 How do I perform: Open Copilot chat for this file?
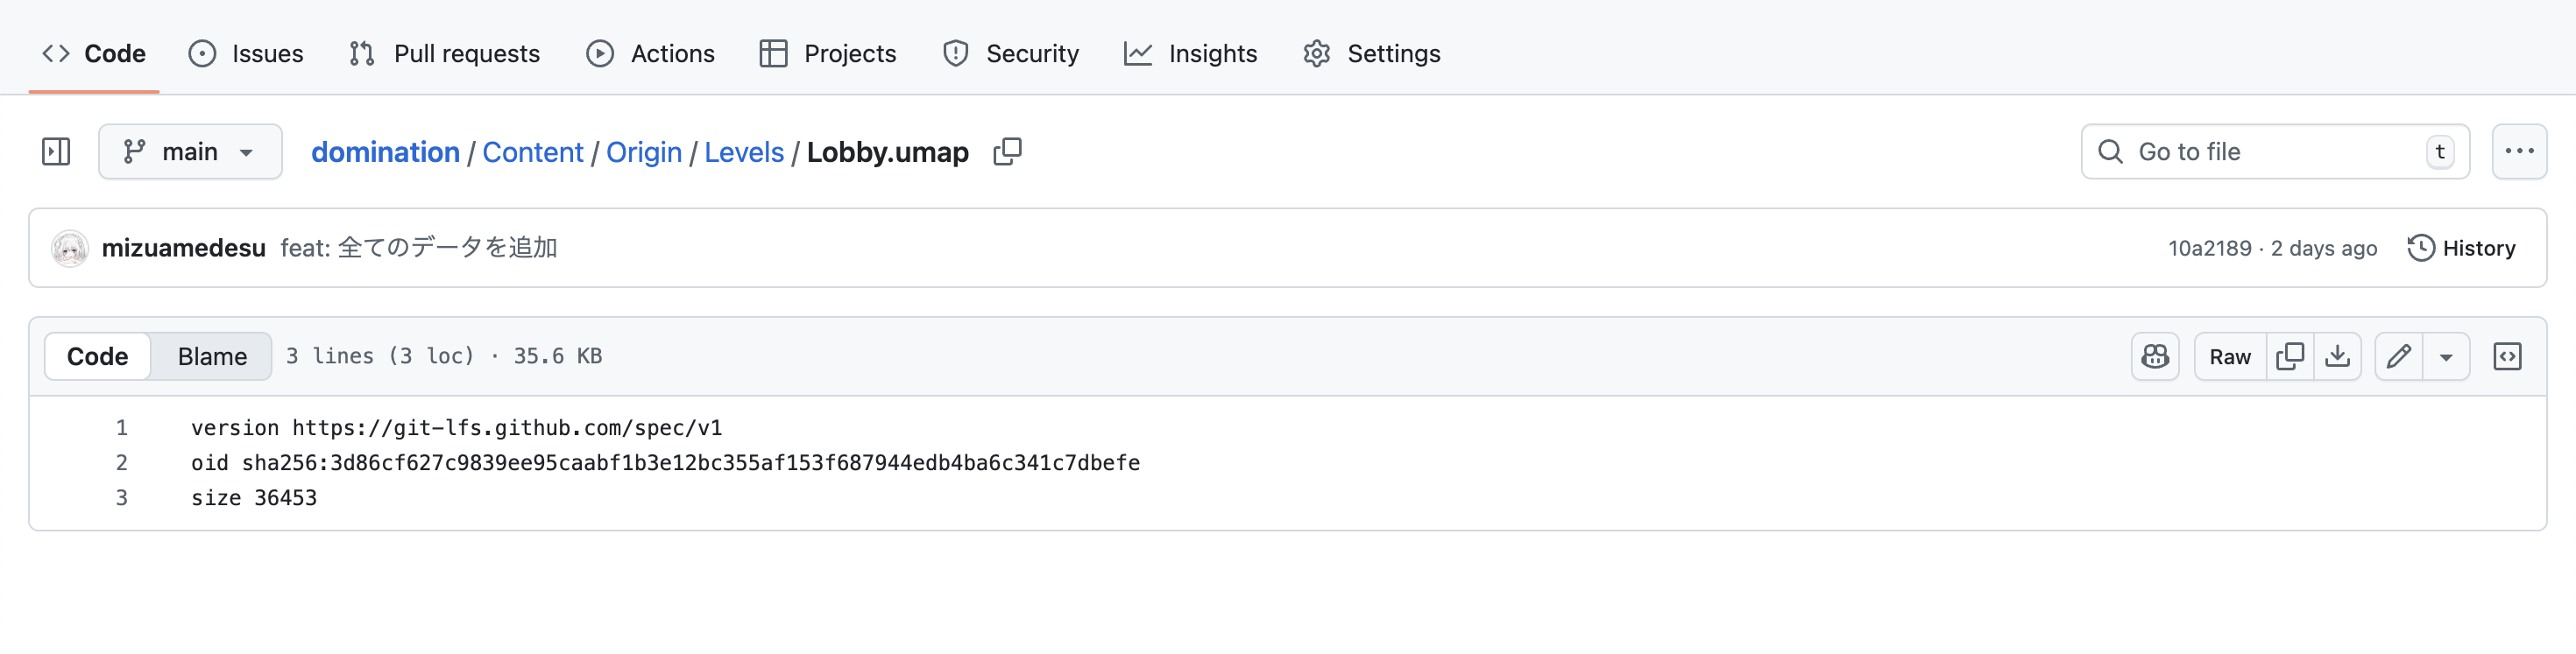pos(2154,356)
